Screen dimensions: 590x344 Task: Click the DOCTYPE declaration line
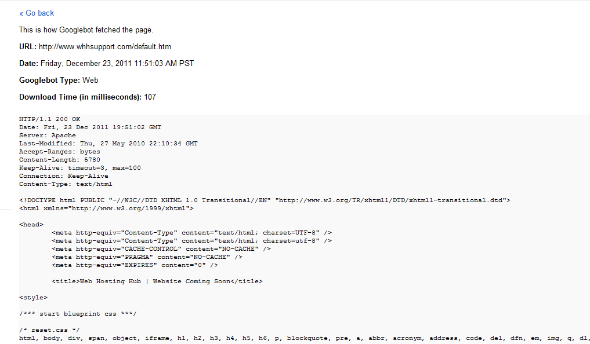[x=265, y=200]
